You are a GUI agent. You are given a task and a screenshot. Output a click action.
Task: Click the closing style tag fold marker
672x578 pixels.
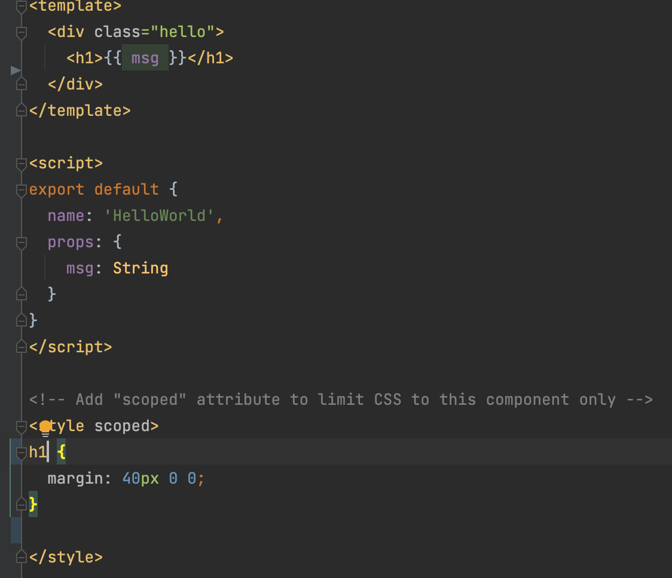click(21, 557)
